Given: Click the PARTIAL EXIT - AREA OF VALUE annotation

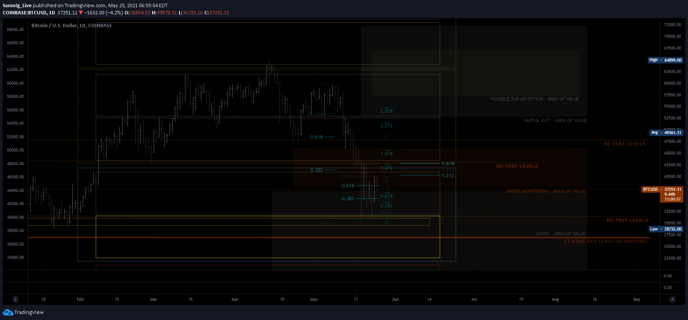Looking at the screenshot, I should [x=555, y=121].
